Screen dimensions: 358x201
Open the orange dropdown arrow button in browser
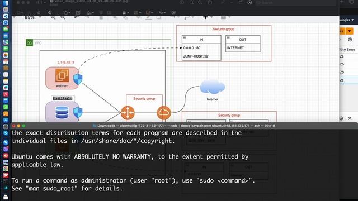(x=349, y=31)
